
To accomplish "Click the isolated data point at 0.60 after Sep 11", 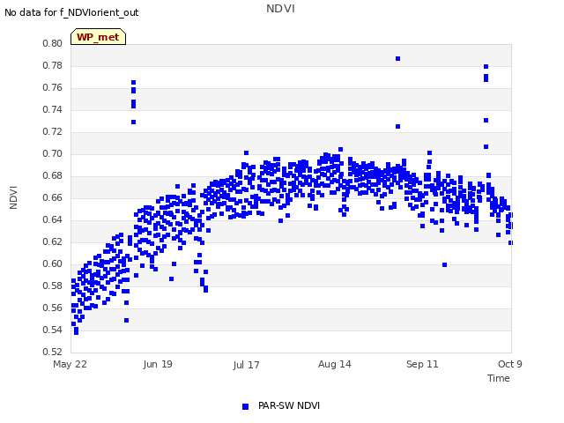I will pos(444,264).
